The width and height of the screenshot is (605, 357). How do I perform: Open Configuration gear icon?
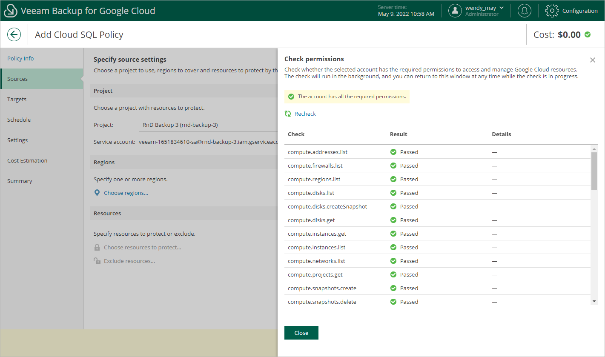[552, 11]
